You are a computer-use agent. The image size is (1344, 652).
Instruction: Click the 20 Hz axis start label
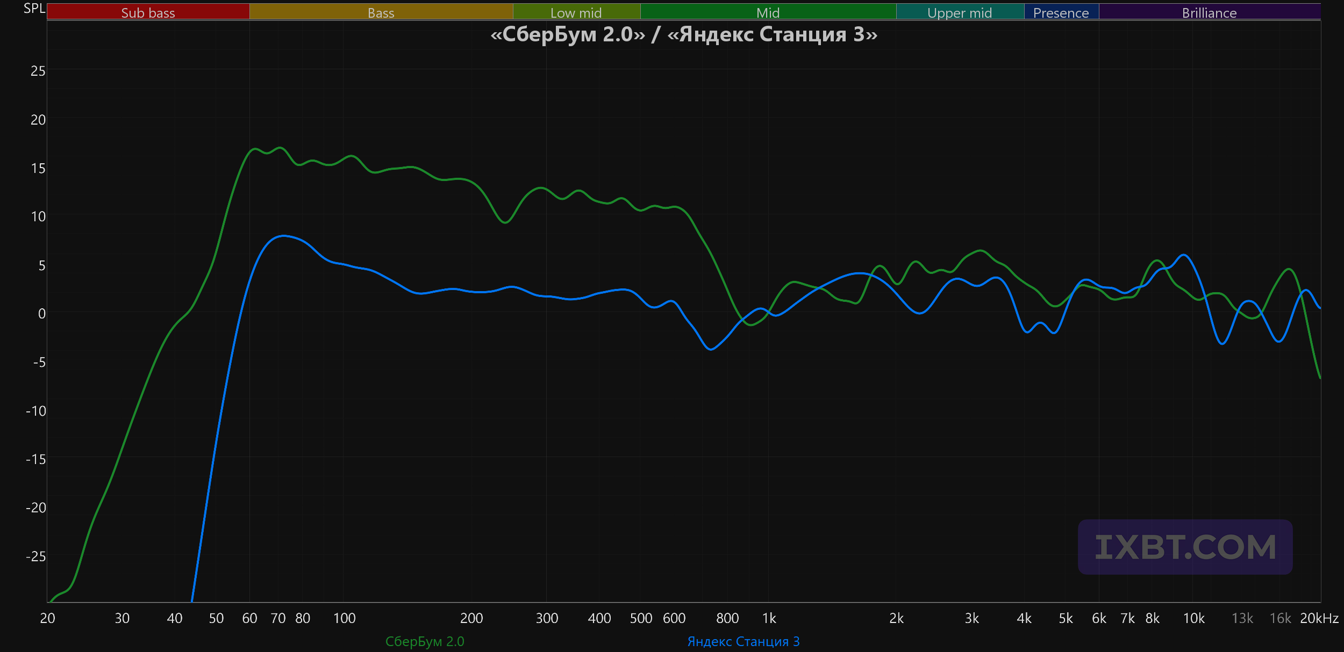[x=47, y=618]
